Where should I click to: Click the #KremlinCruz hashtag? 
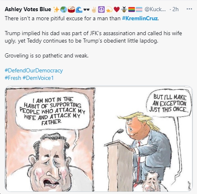[140, 18]
